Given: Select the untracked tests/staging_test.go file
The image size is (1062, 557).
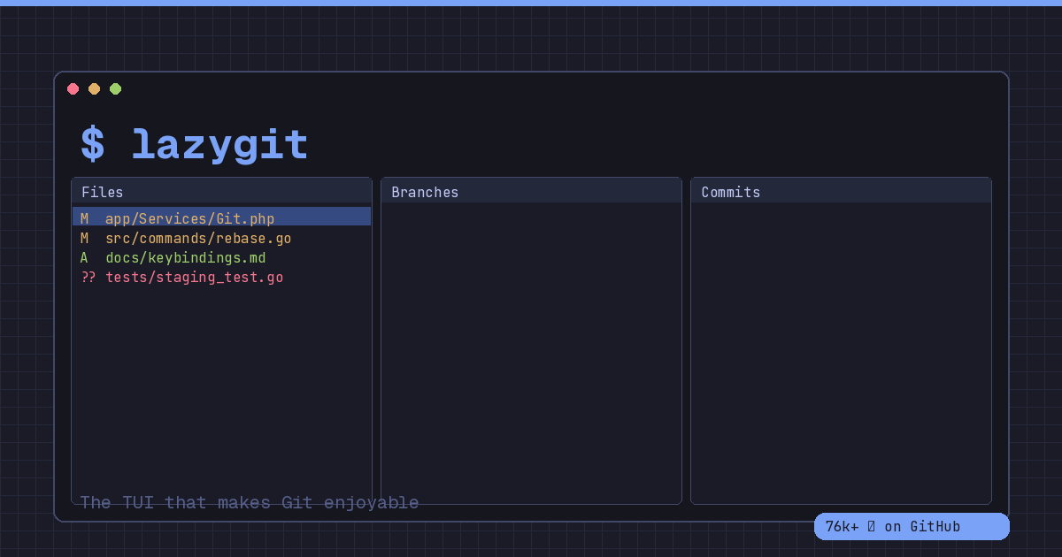Looking at the screenshot, I should (x=195, y=277).
